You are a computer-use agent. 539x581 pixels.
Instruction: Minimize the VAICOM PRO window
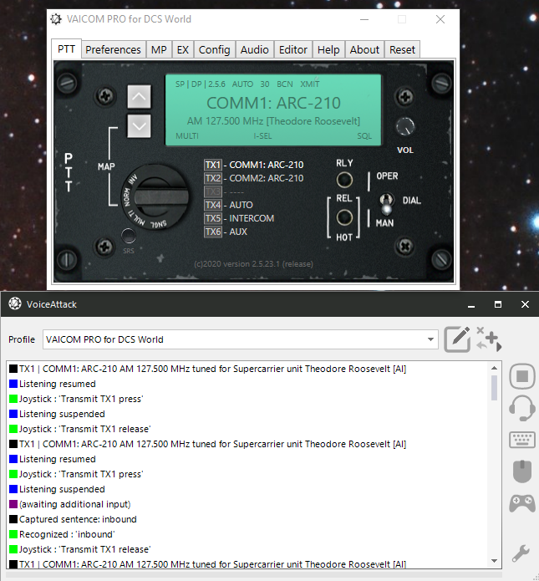364,19
